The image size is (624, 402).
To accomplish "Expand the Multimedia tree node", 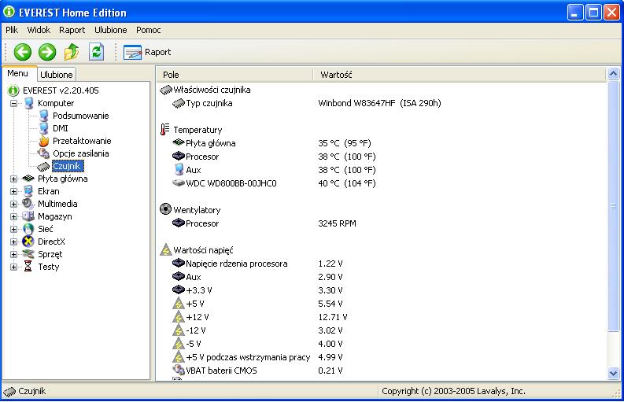I will click(x=13, y=205).
